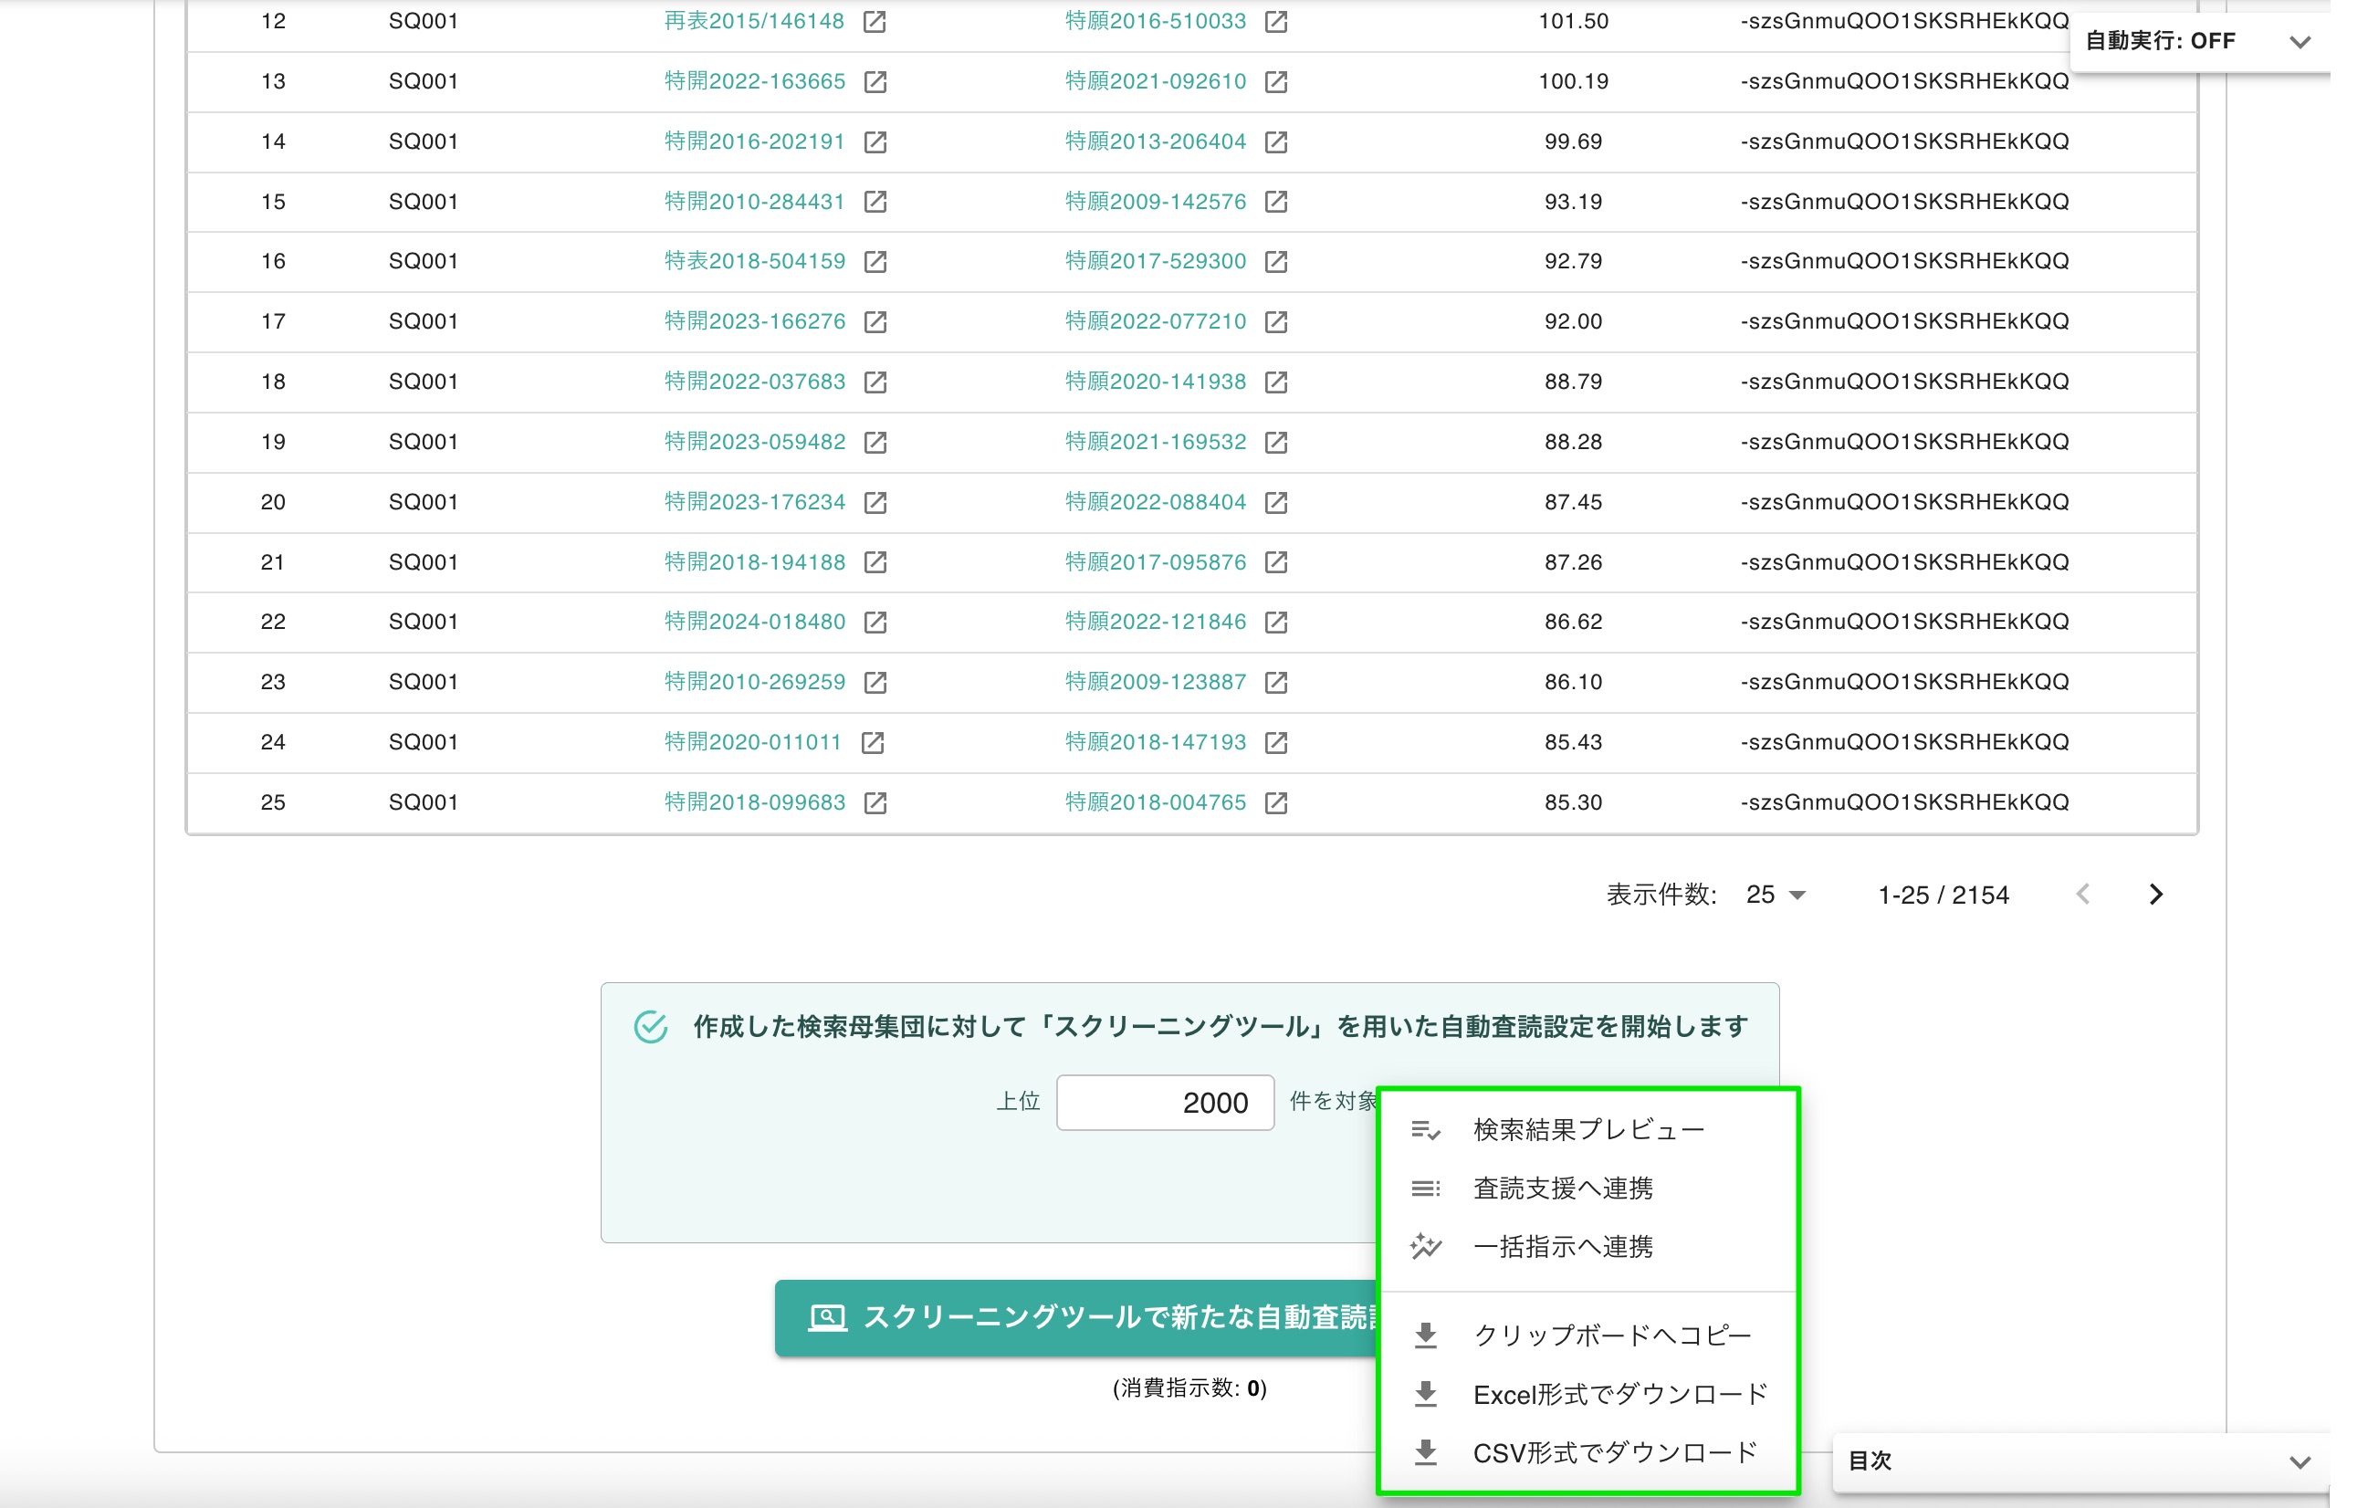Go to next results page
The width and height of the screenshot is (2368, 1508).
(2155, 895)
